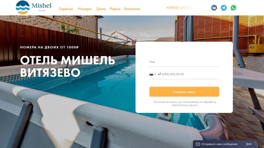The height and width of the screenshot is (148, 264).
Task: Submit with the Отправить заявку button
Action: pos(184,92)
